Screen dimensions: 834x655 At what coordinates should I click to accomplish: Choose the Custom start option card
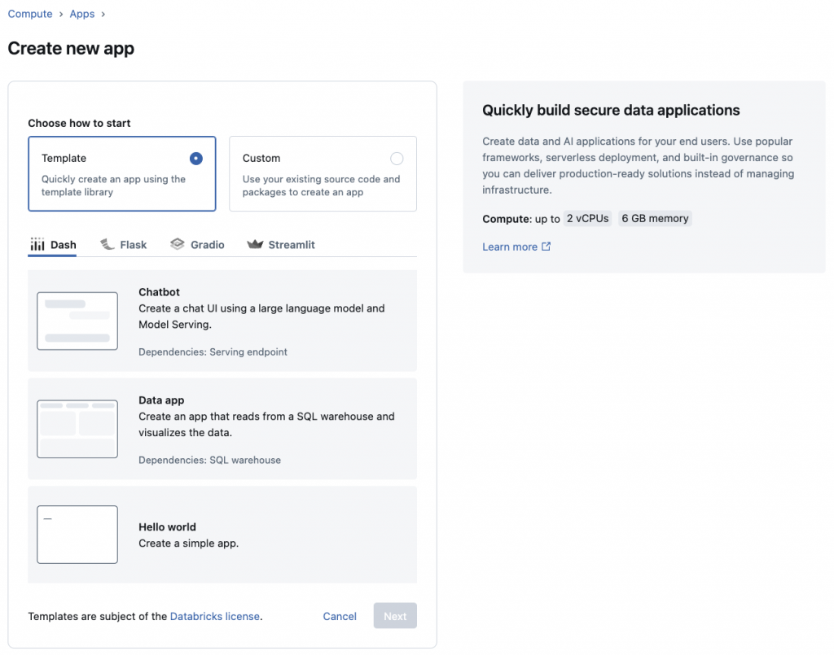[323, 174]
